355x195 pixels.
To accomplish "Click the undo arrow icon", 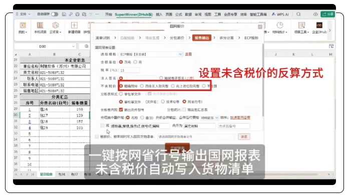I will [91, 14].
